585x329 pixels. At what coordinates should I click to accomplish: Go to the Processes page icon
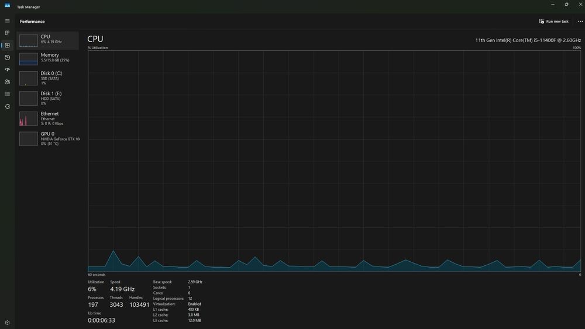[7, 33]
